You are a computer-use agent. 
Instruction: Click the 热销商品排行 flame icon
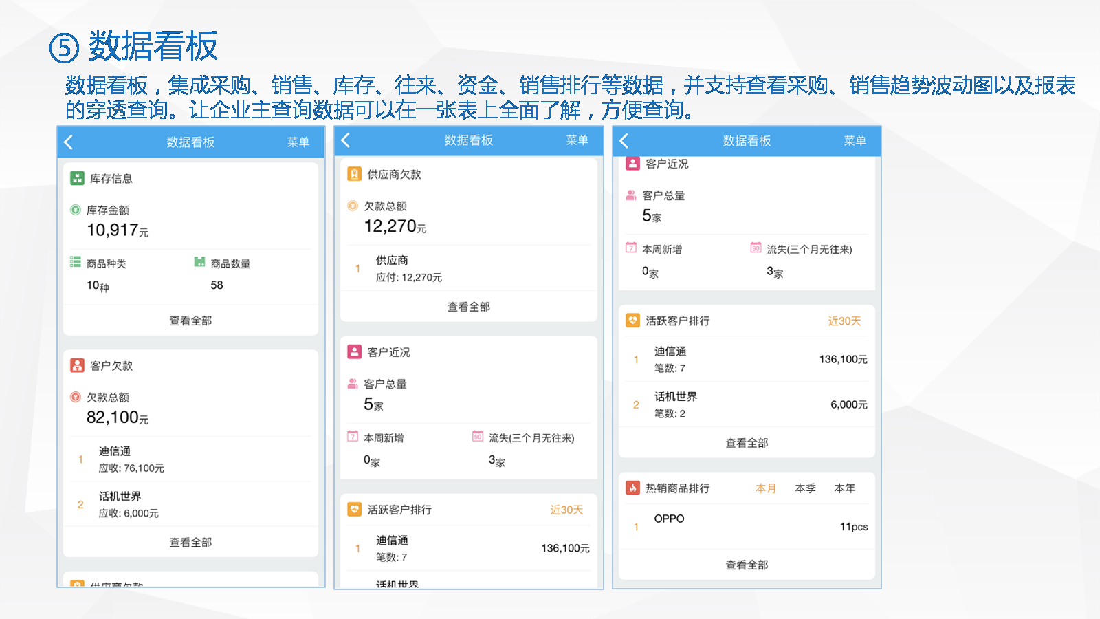pyautogui.click(x=632, y=488)
